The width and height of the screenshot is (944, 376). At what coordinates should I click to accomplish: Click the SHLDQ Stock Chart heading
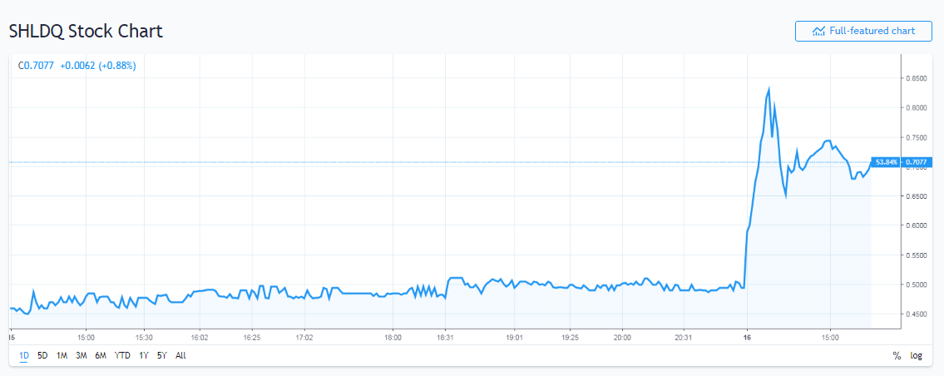(x=86, y=32)
